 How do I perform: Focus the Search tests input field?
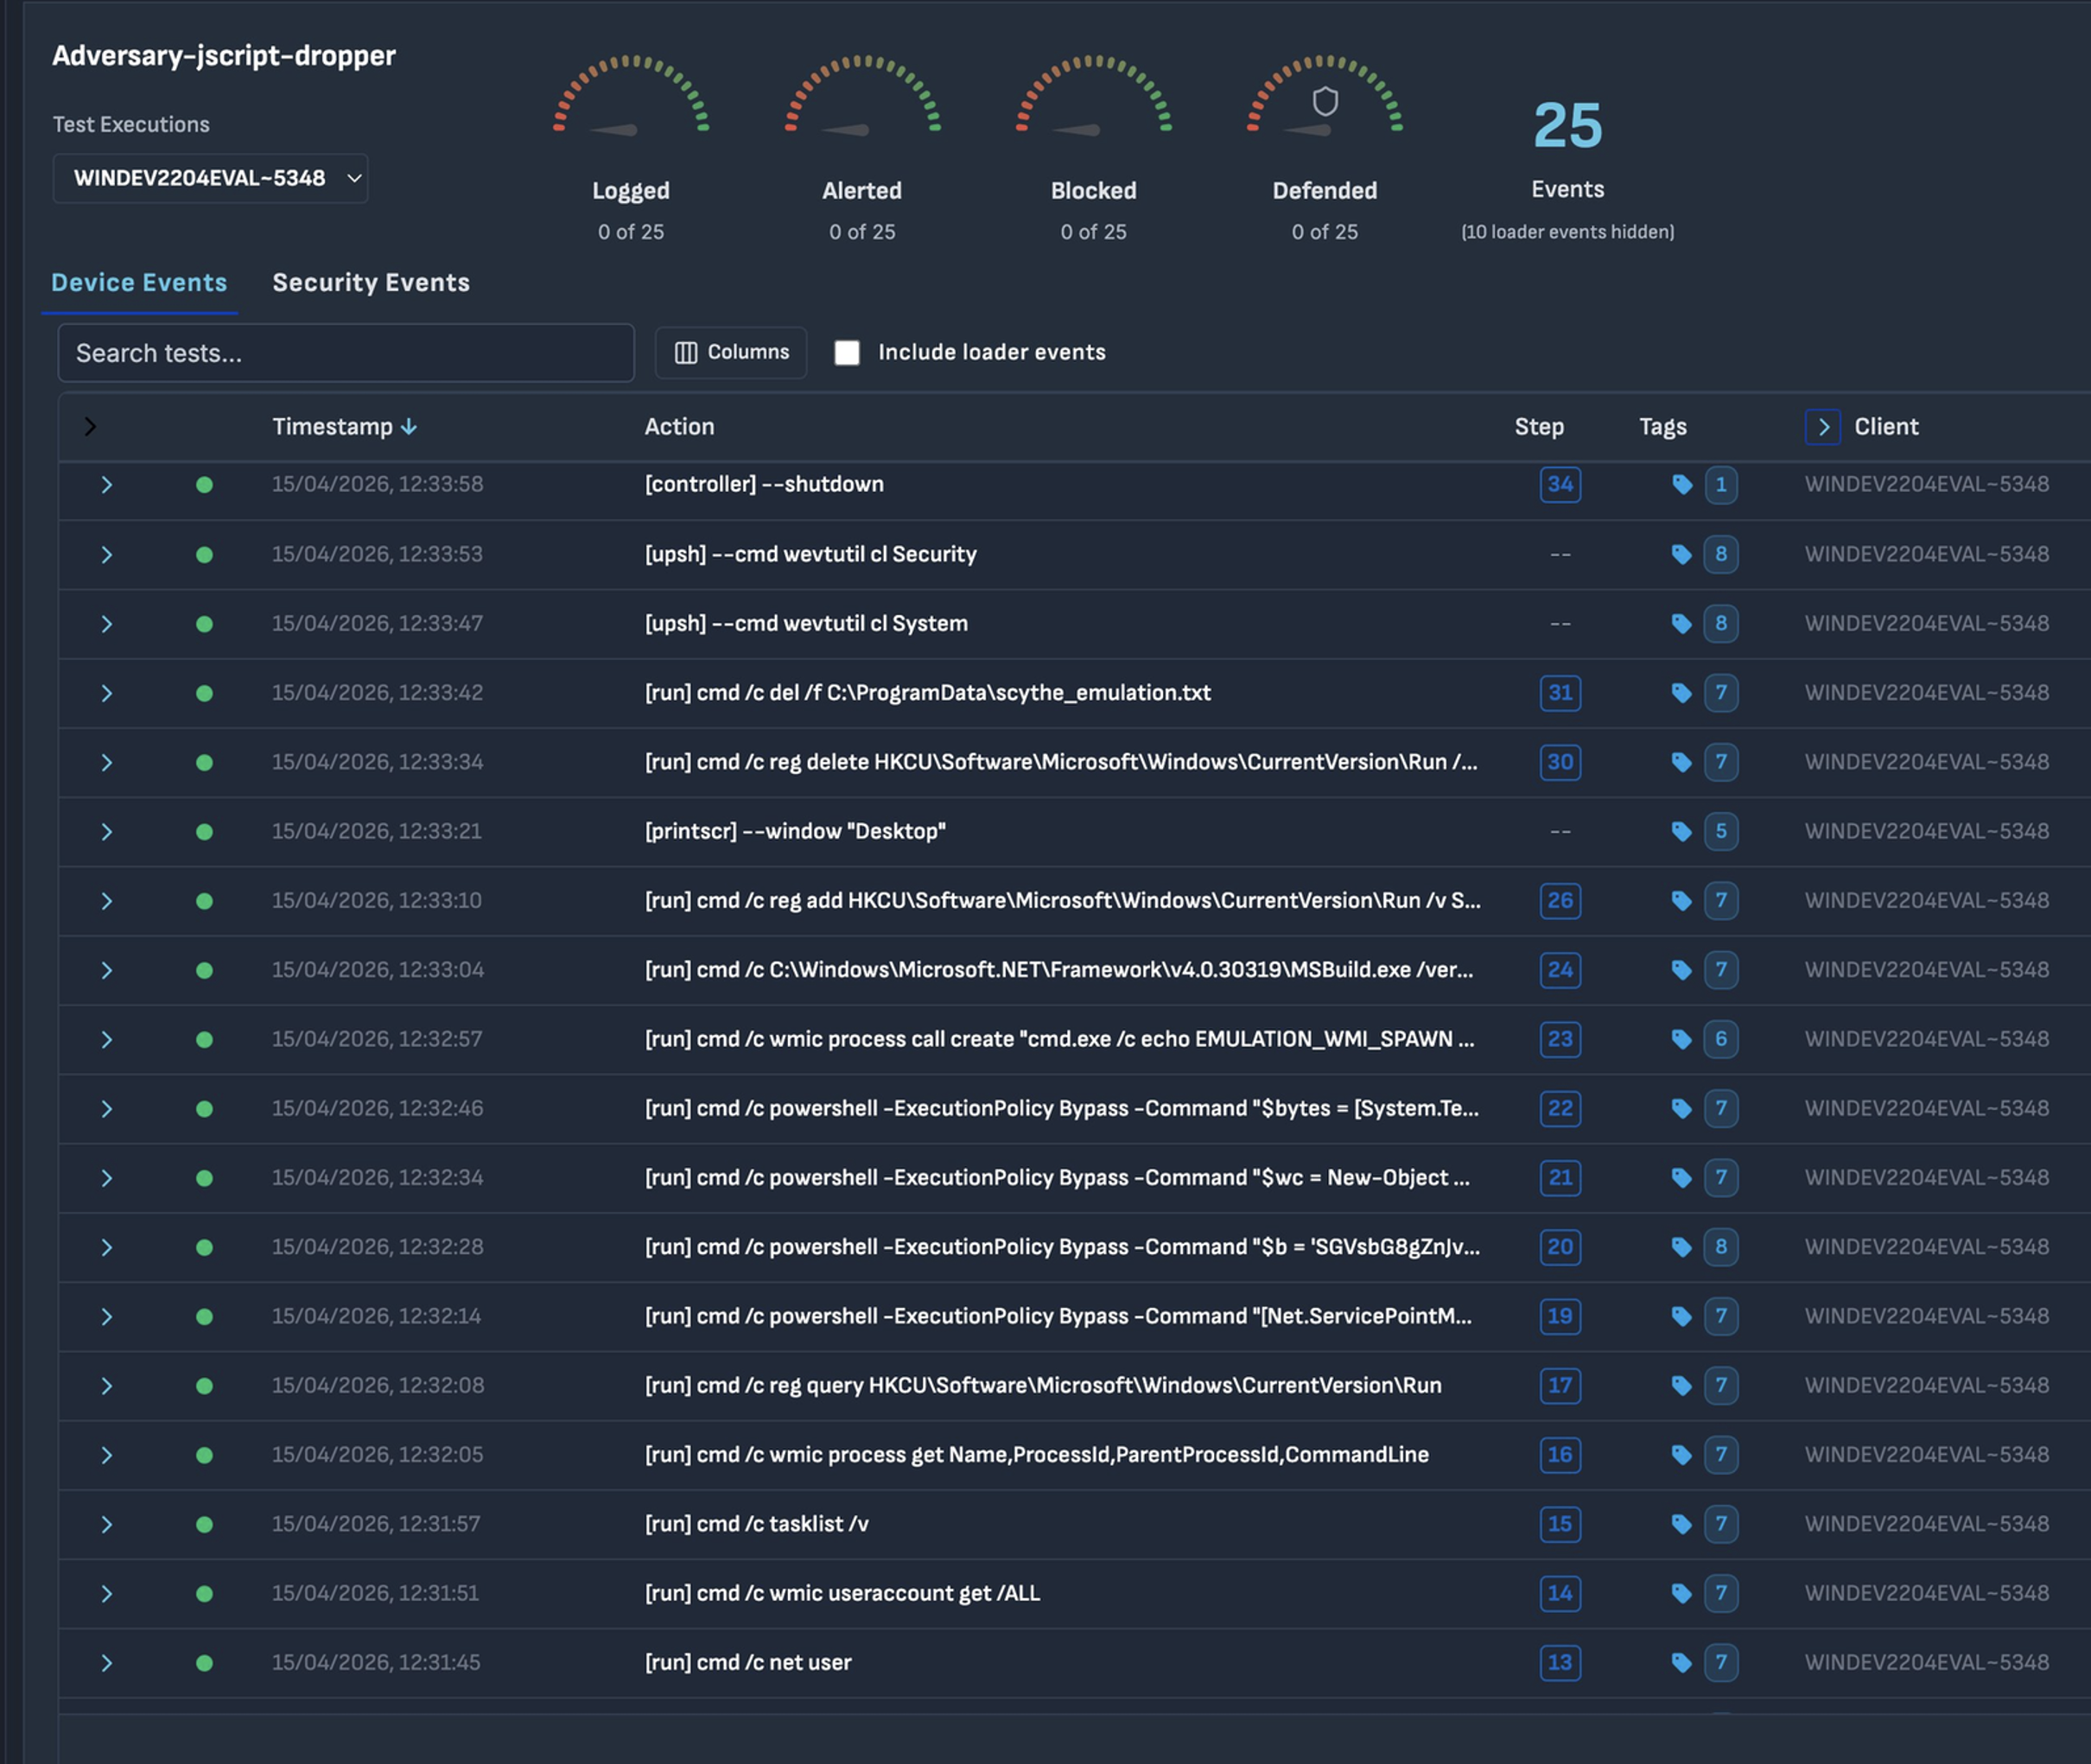coord(345,353)
